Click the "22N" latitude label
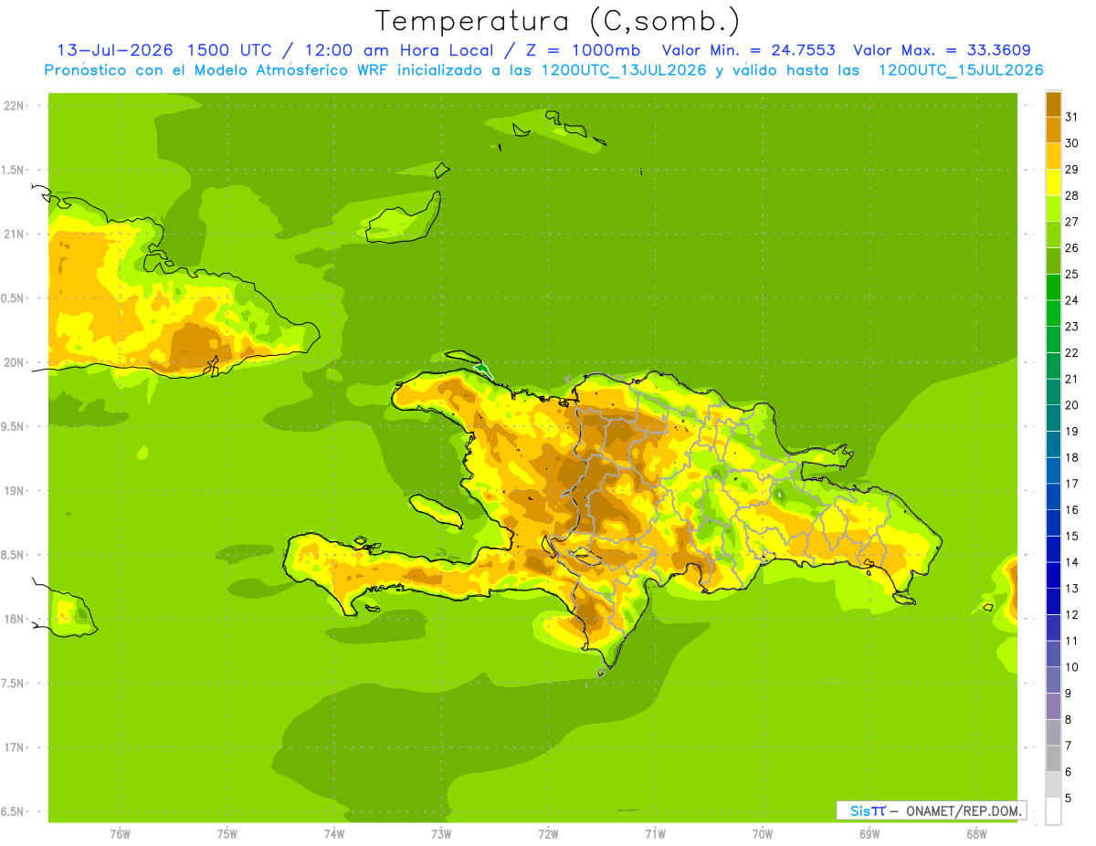This screenshot has height=846, width=1096. click(14, 105)
